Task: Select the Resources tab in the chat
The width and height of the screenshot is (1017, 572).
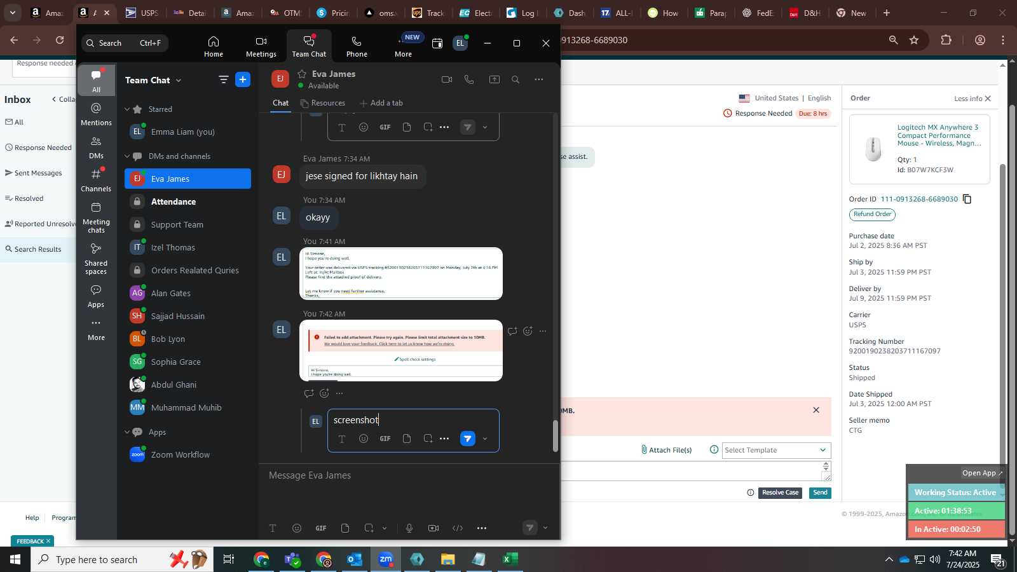Action: pyautogui.click(x=323, y=103)
